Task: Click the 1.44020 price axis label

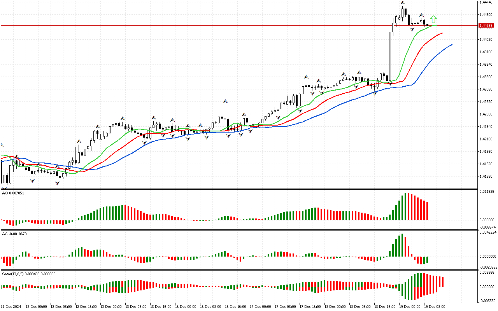Action: pyautogui.click(x=486, y=40)
